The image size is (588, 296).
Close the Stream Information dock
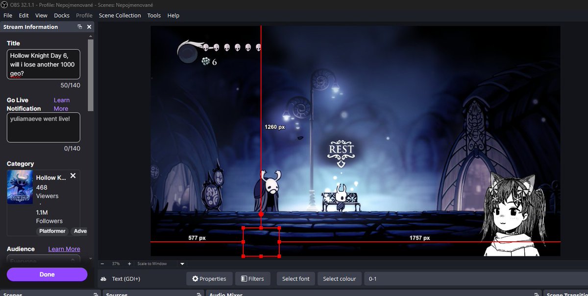point(89,27)
